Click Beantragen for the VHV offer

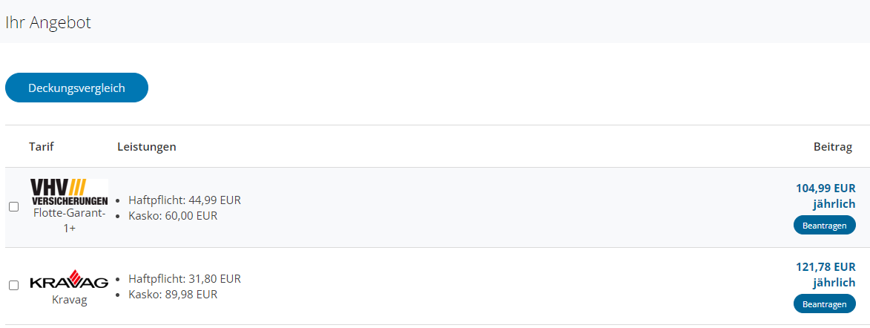[x=825, y=226]
